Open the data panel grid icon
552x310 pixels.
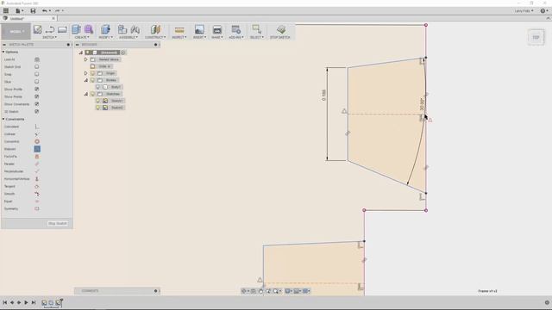click(x=6, y=11)
